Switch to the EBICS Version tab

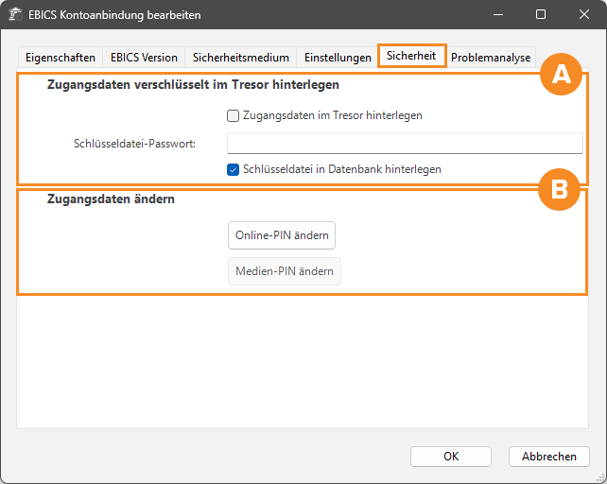point(144,58)
